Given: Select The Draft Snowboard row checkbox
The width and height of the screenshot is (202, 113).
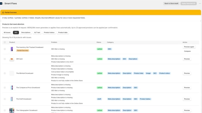Looking at the screenshot, I should click(x=5, y=99).
